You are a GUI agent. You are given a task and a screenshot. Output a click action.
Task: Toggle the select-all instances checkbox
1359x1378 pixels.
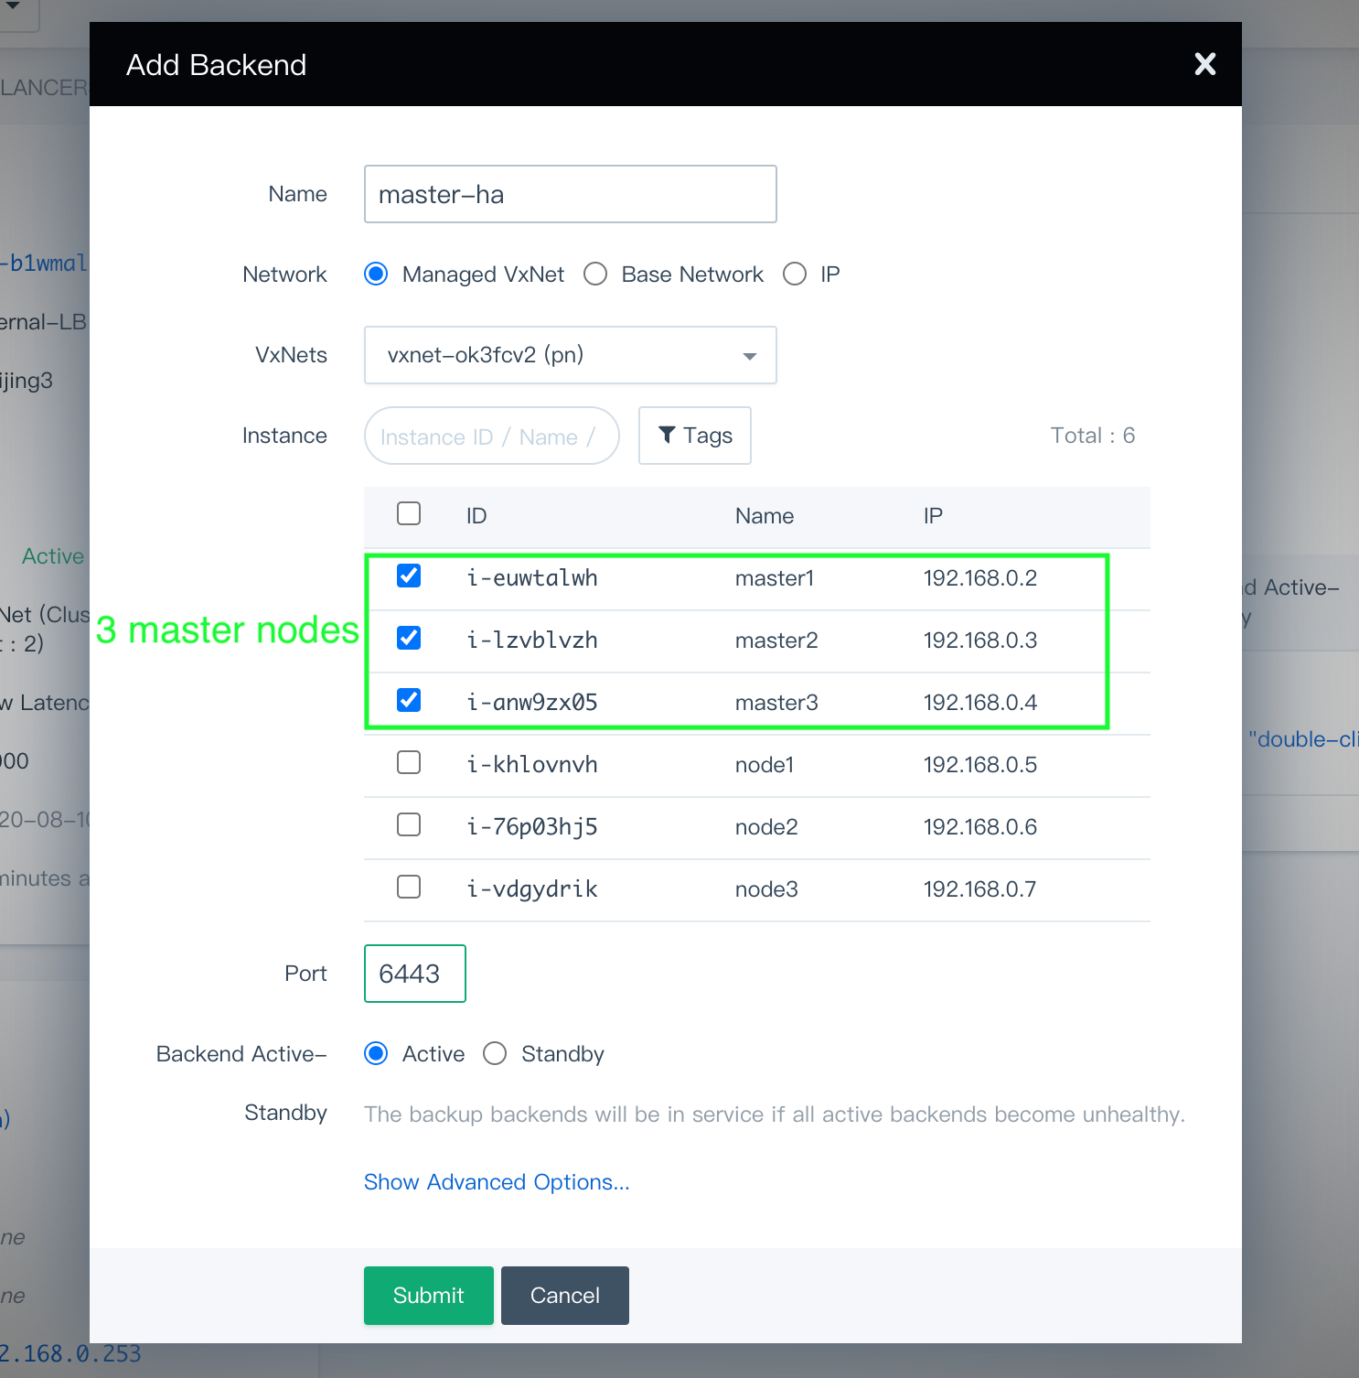[409, 513]
